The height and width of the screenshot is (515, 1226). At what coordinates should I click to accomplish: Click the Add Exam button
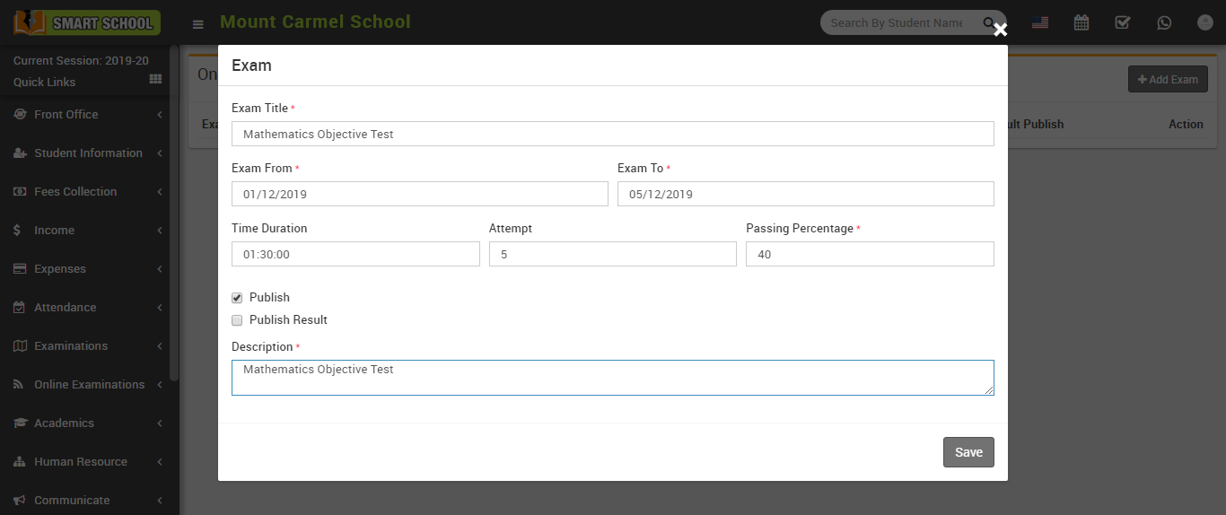[1168, 80]
